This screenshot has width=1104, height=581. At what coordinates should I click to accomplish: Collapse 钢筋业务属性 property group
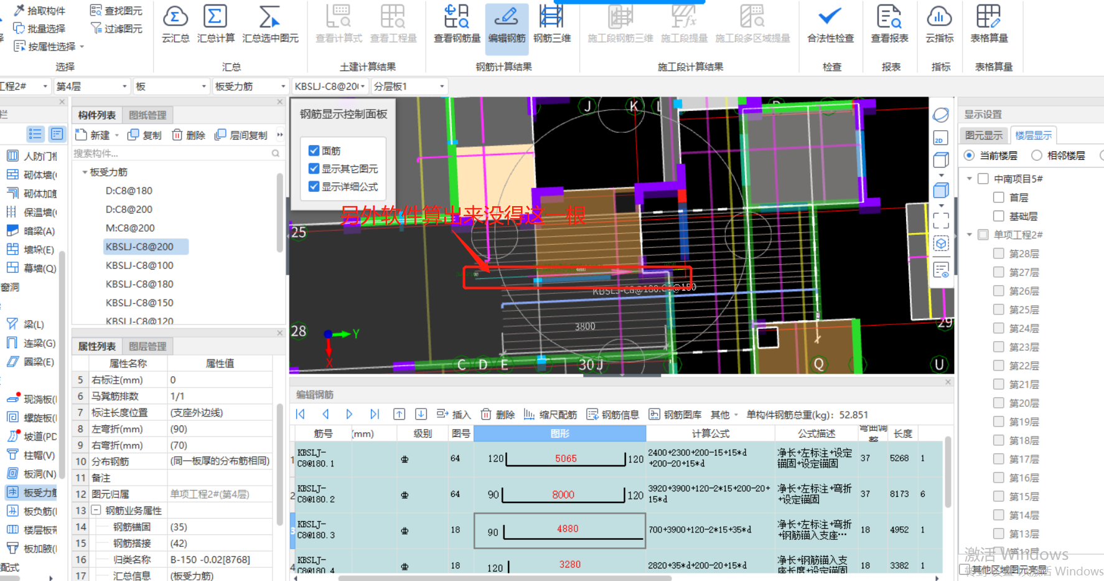(x=96, y=510)
